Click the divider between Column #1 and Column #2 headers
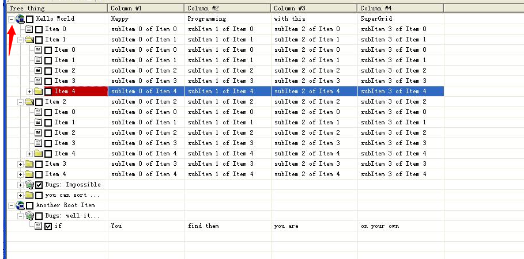Screen dimensions: 524x259 (184, 8)
